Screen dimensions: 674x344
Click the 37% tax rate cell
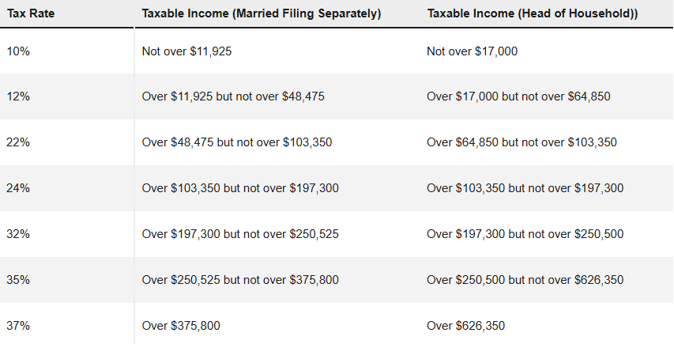18,326
